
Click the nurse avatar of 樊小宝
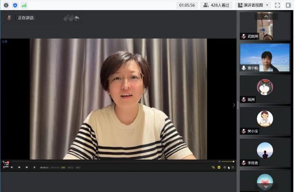pyautogui.click(x=265, y=119)
